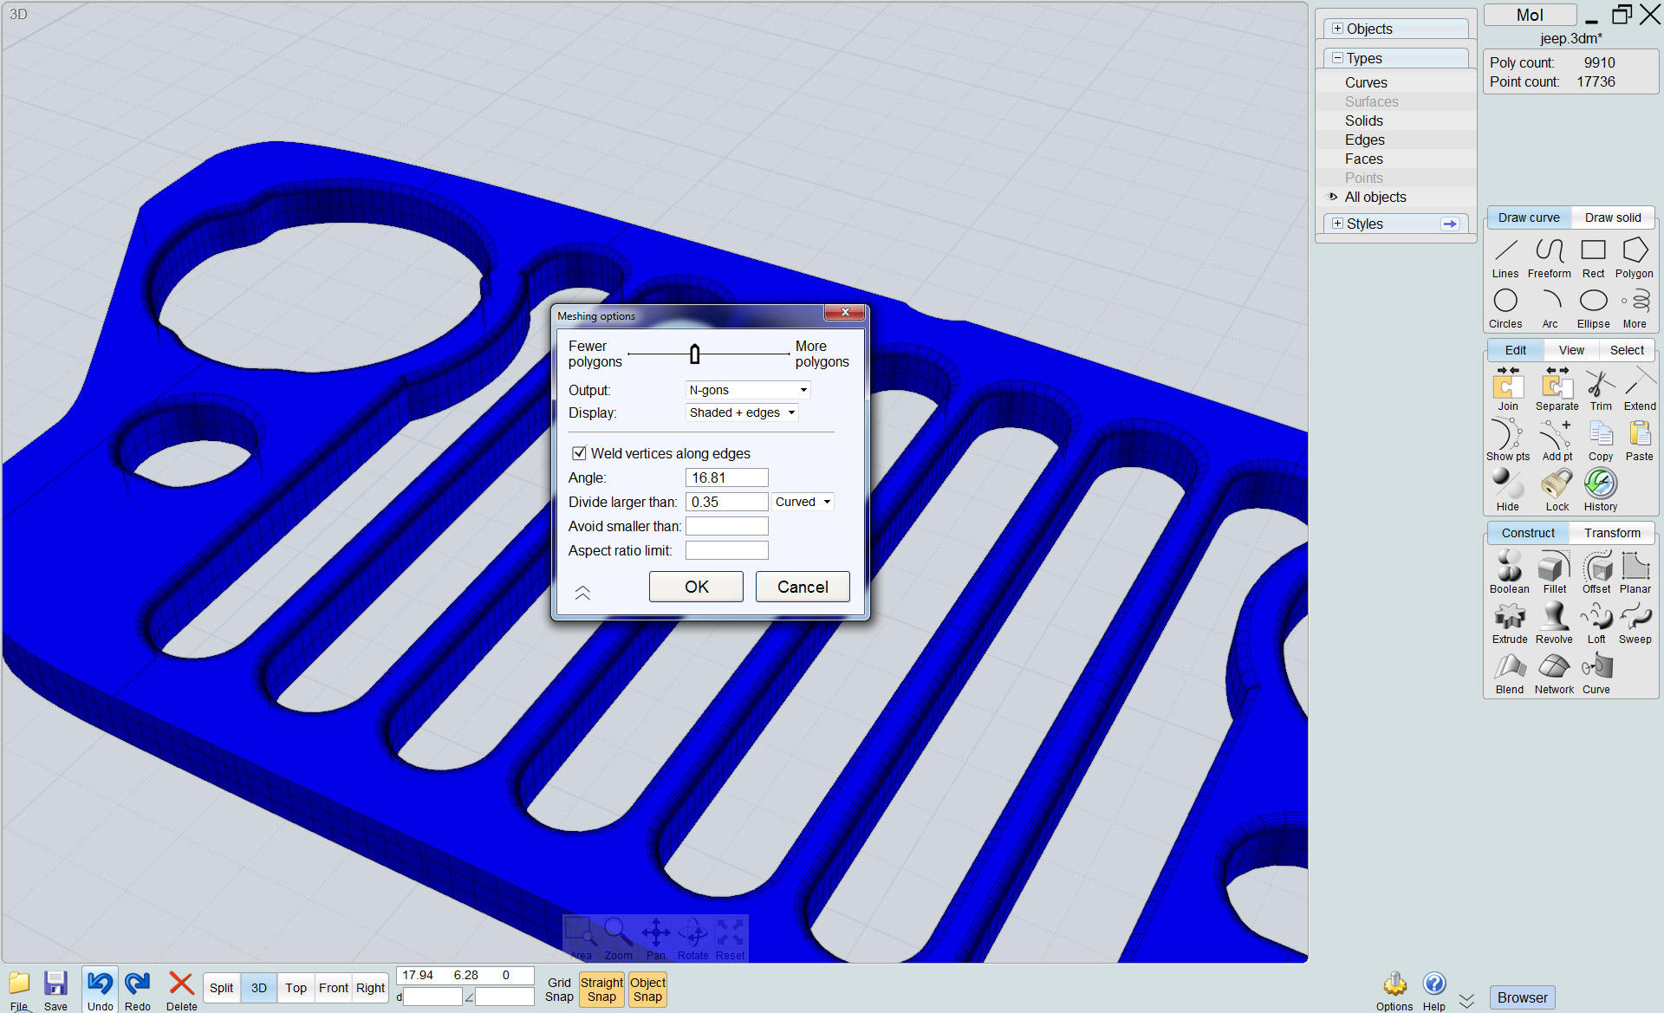Viewport: 1664px width, 1013px height.
Task: Switch to the Draw solid tab
Action: [x=1612, y=218]
